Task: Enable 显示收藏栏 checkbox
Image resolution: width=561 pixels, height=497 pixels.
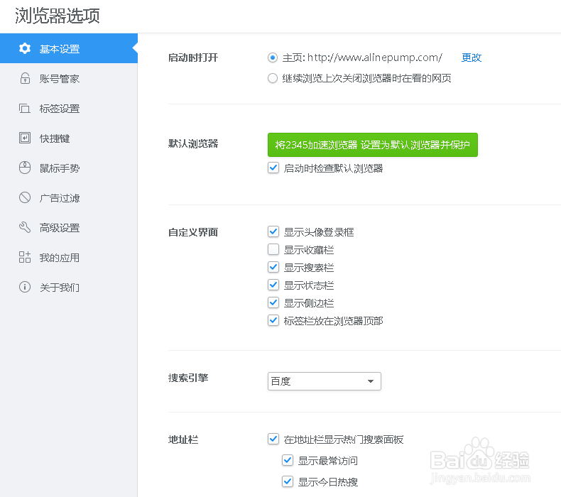Action: tap(273, 249)
